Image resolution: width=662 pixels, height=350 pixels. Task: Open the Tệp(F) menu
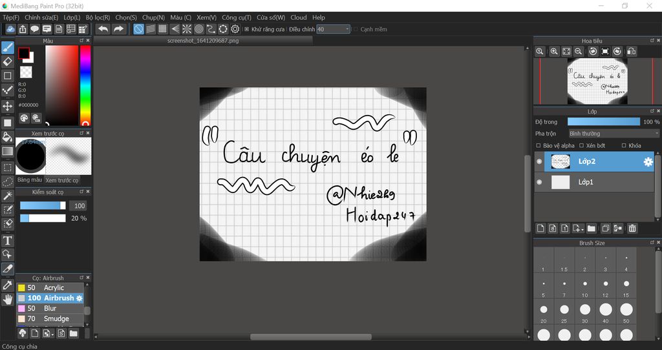pos(11,17)
